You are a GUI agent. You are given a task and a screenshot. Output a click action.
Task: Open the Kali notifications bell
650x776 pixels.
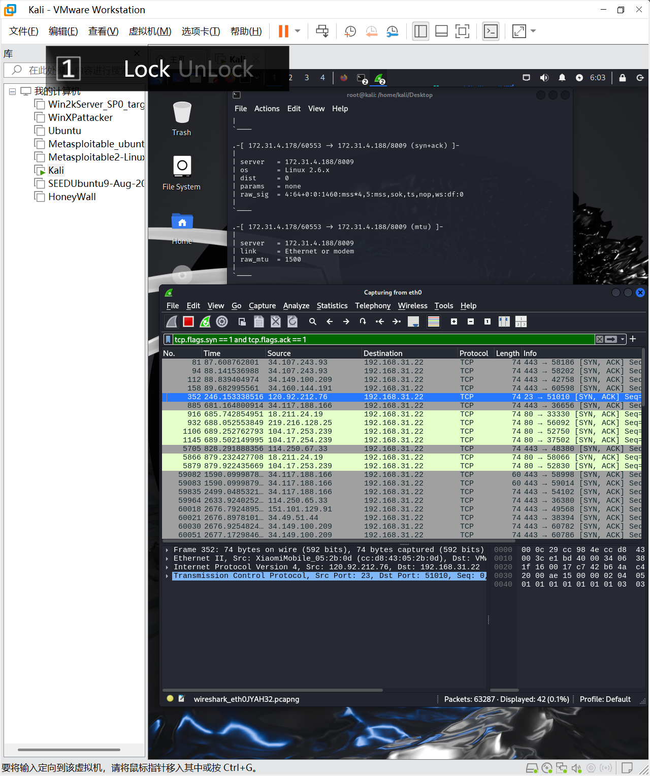(x=562, y=78)
